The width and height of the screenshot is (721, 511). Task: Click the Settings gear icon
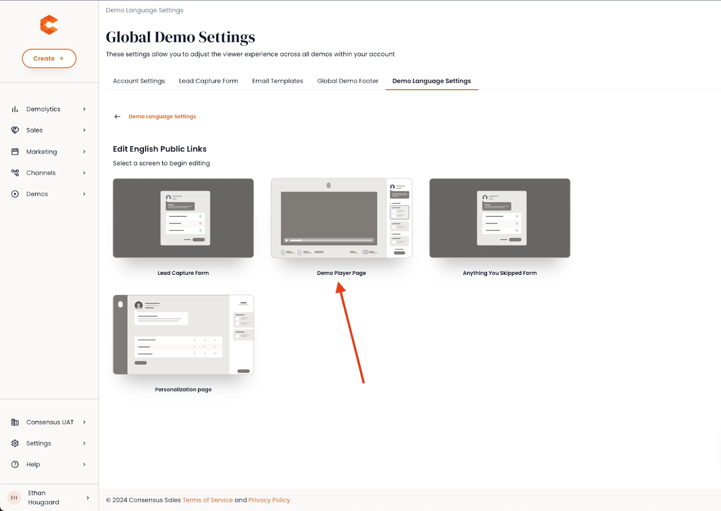point(15,443)
